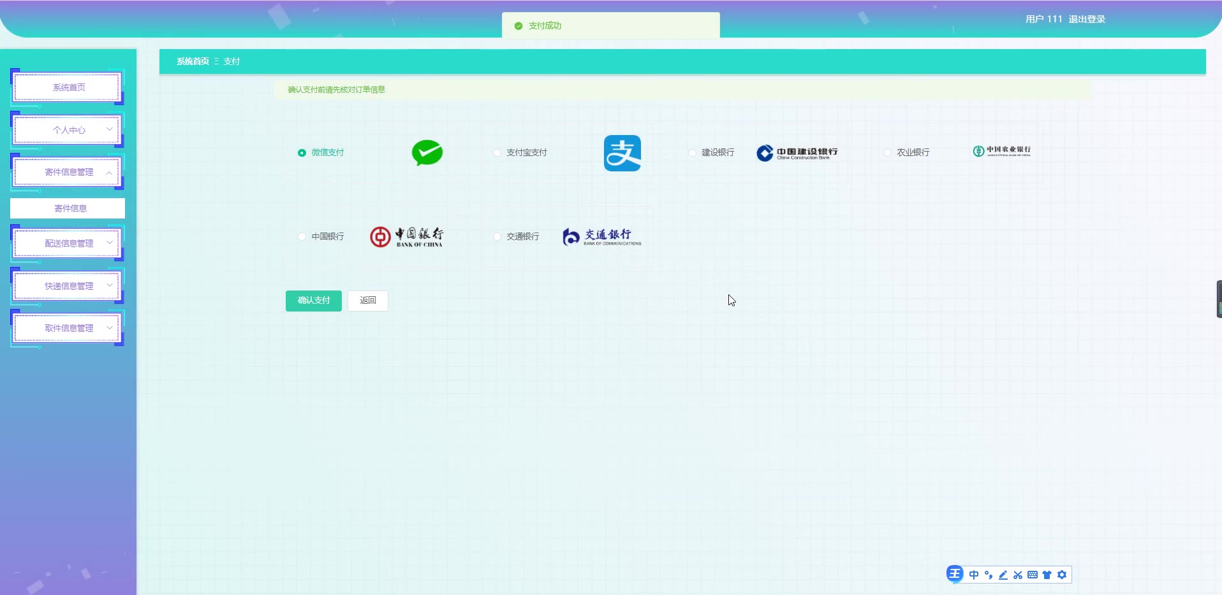Click the China Construction Bank logo
This screenshot has width=1222, height=595.
(x=797, y=153)
